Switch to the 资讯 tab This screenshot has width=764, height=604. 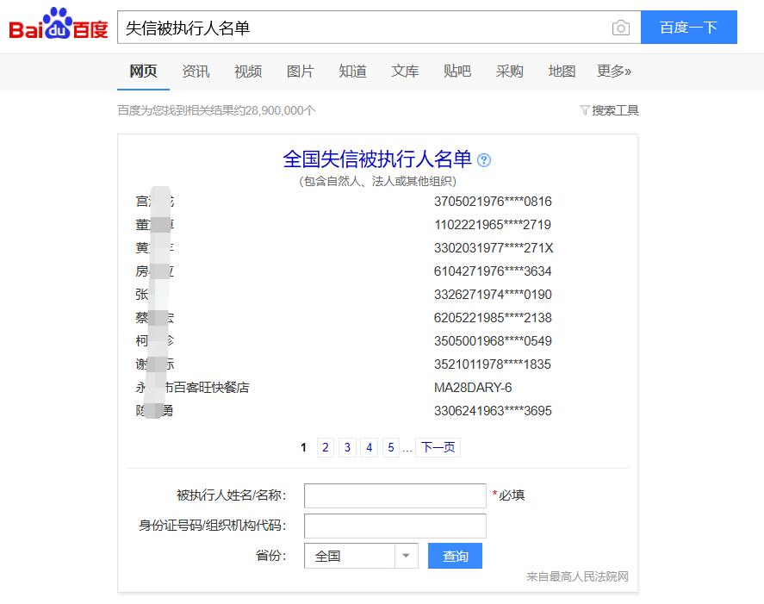[196, 72]
